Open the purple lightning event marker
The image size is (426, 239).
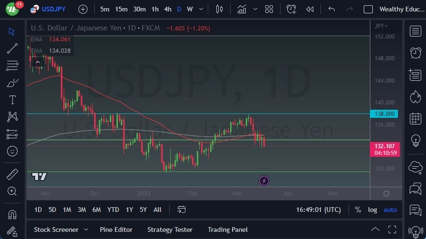click(x=264, y=181)
